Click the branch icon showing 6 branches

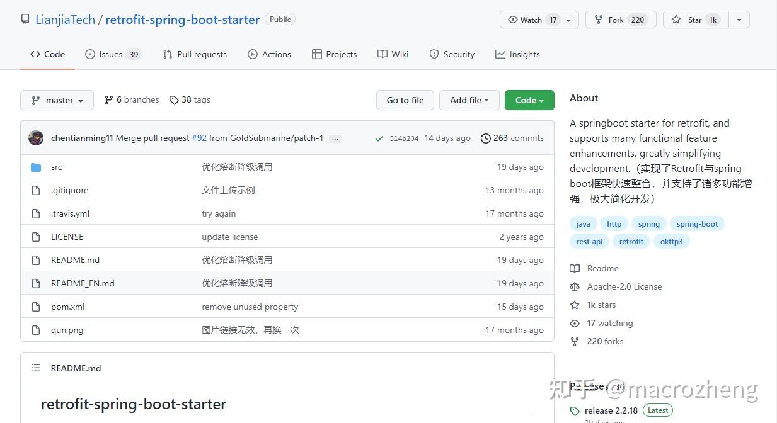(x=109, y=99)
